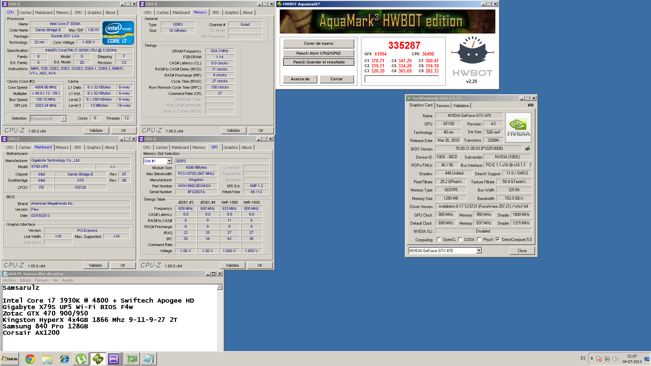Switch to GPU-Z via its taskbar icon
651x366 pixels.
point(132,359)
